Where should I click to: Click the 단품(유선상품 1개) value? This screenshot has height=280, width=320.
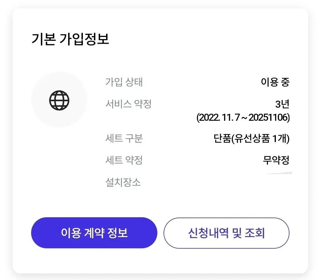[252, 139]
